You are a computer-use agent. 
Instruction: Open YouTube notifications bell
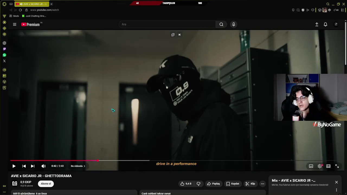point(326,24)
